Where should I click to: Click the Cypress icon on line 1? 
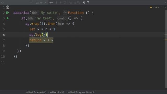8,7
